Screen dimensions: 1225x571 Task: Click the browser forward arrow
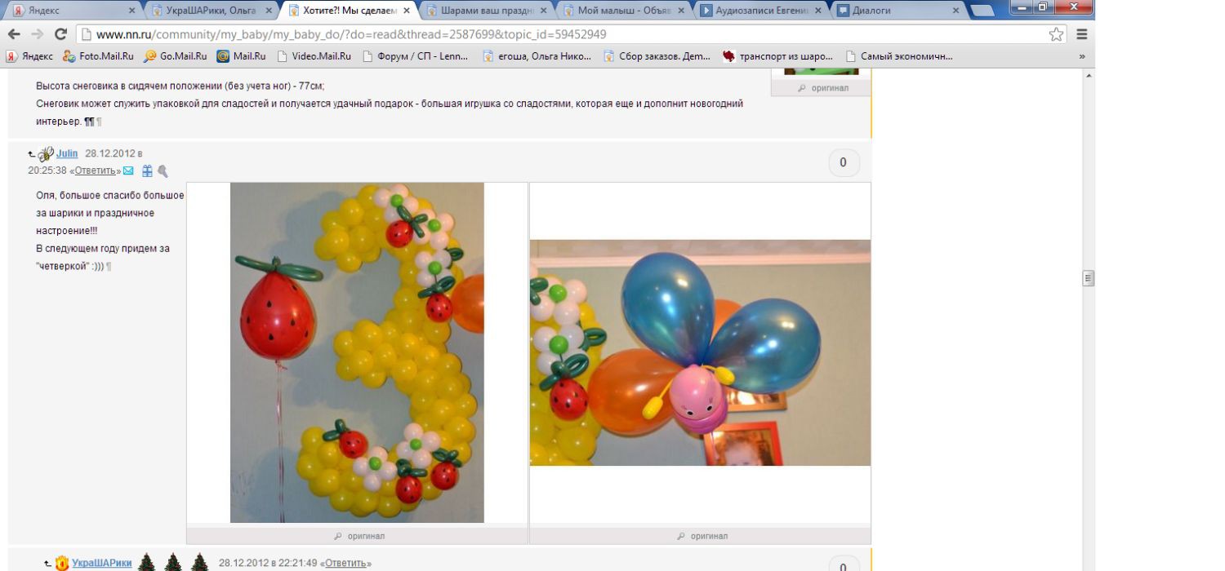click(37, 34)
